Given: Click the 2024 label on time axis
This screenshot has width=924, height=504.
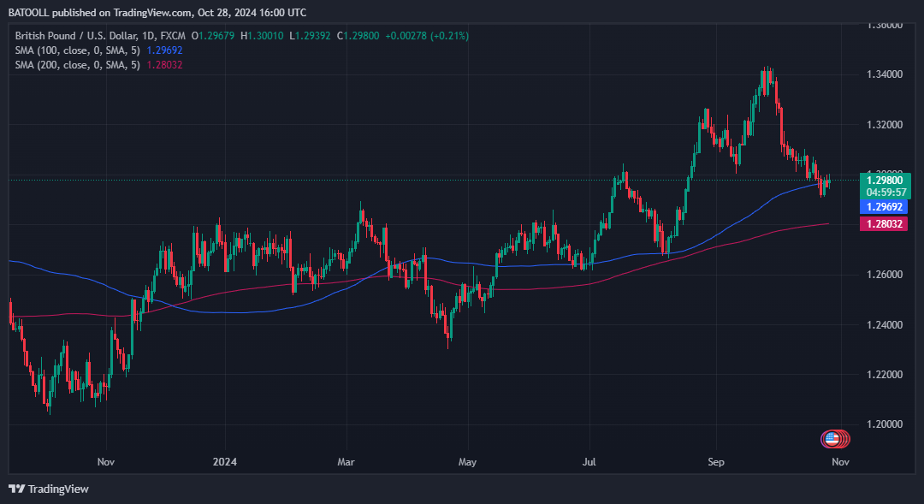Looking at the screenshot, I should click(x=224, y=462).
